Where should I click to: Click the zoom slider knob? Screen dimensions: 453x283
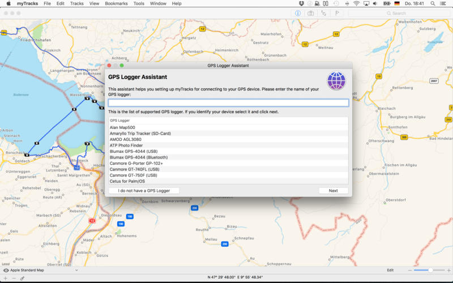430,271
